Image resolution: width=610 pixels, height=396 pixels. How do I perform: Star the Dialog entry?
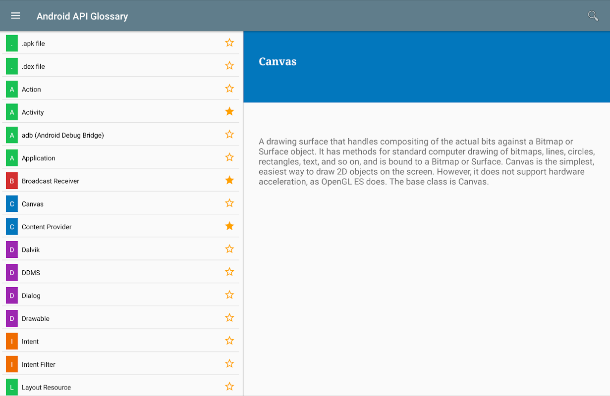pos(229,295)
